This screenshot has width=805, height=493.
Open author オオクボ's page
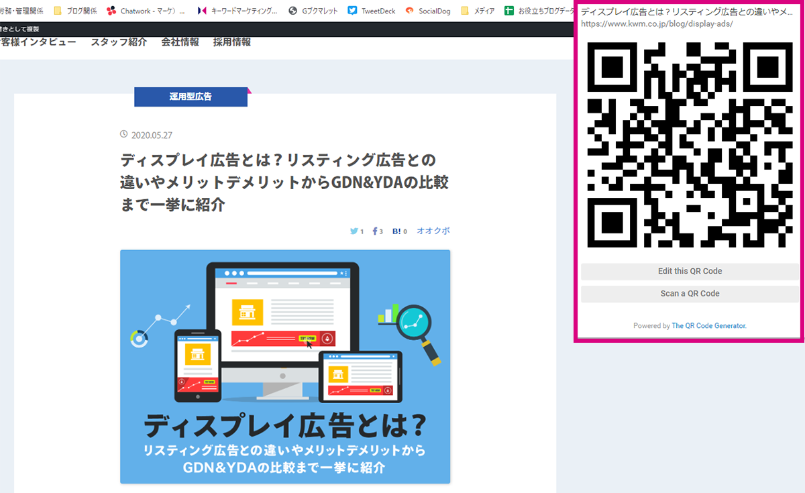pos(433,231)
